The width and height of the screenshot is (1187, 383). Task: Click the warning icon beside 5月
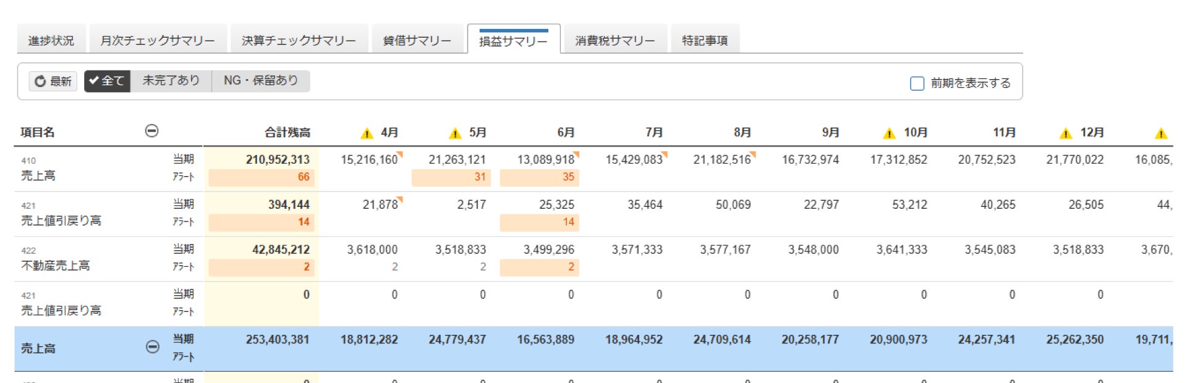455,133
